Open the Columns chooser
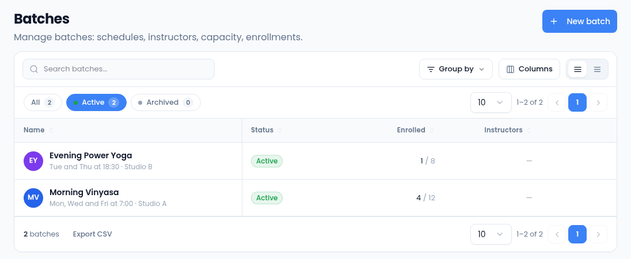631x259 pixels. (529, 69)
